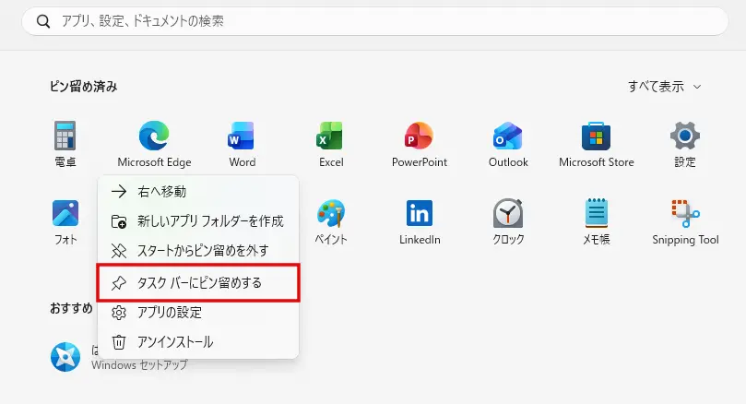Open the Windows セットアップ recommended item
The image size is (746, 404).
(119, 357)
